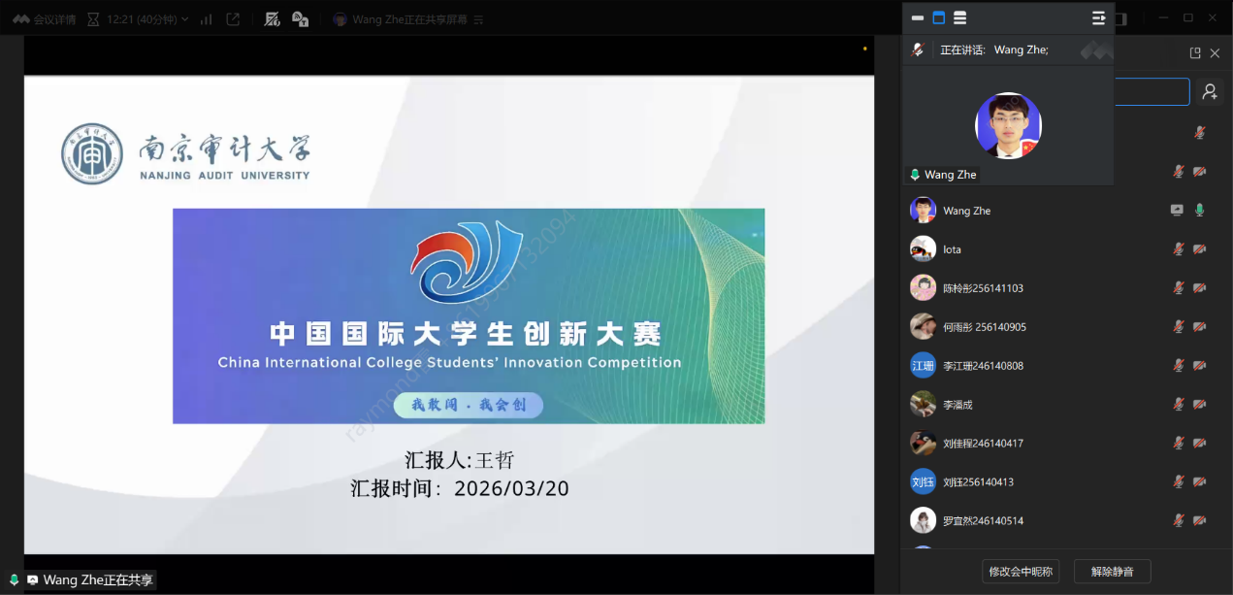Switch floating panel to stacked list view
This screenshot has width=1233, height=595.
(x=959, y=17)
